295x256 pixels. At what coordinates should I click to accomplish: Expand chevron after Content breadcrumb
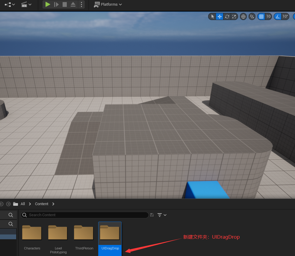click(x=53, y=204)
